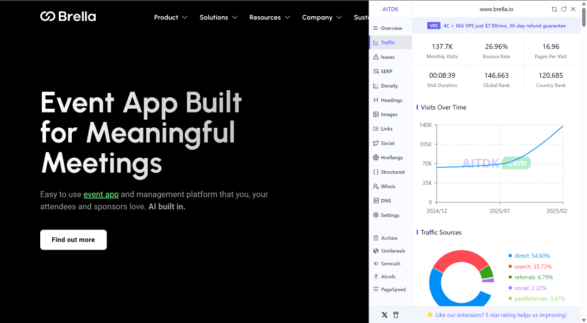This screenshot has height=323, width=587.
Task: Open the PageSpeed icon
Action: coord(376,289)
